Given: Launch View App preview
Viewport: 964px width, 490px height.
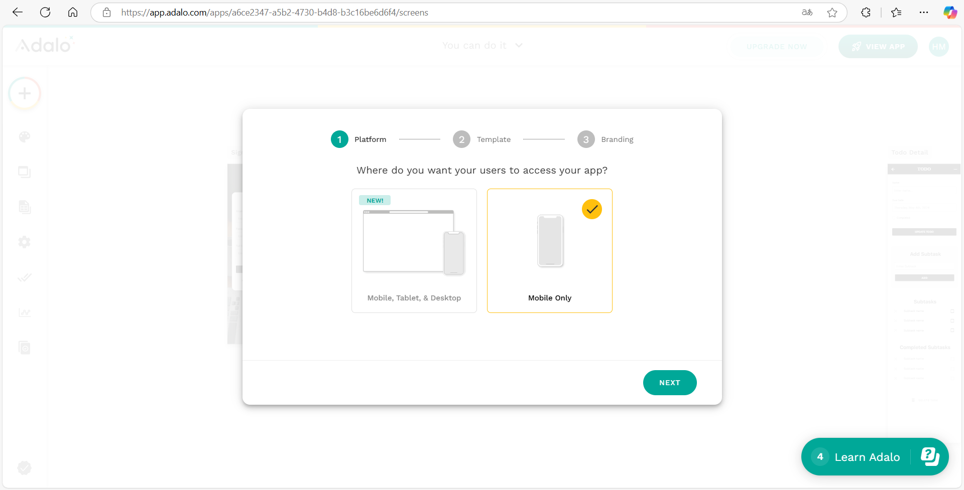Looking at the screenshot, I should tap(878, 47).
